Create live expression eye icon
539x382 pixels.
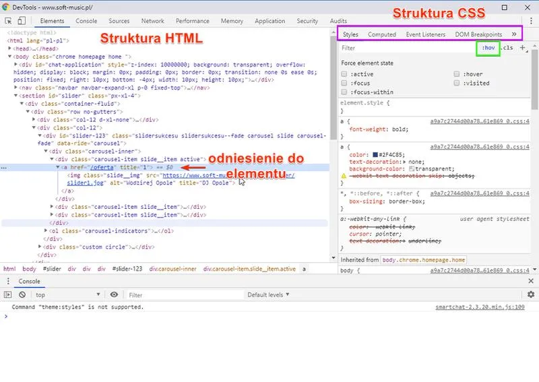(114, 294)
